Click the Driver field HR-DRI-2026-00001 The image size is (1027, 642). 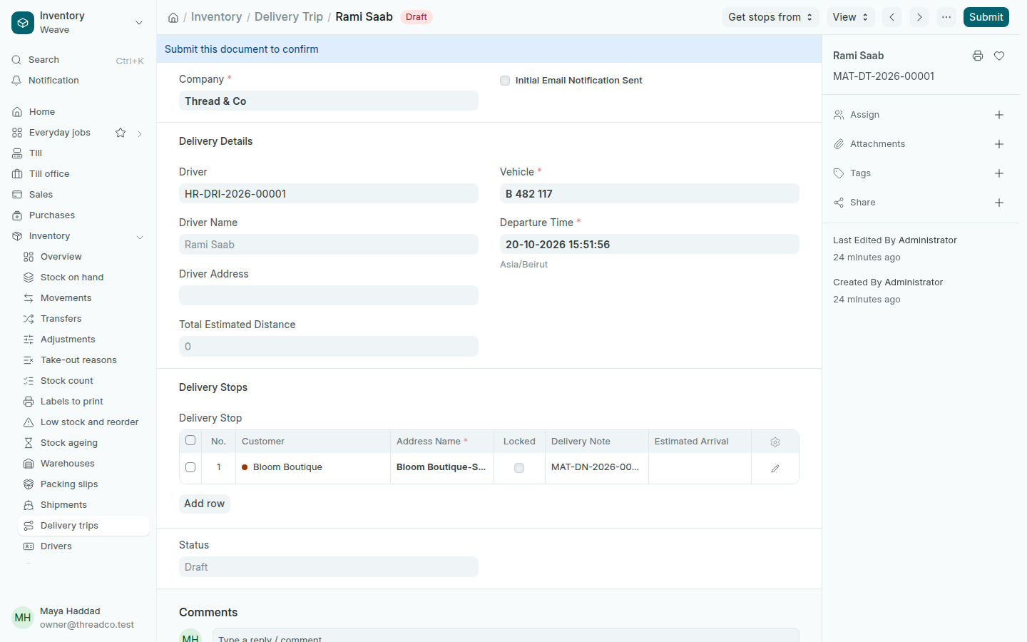point(329,193)
